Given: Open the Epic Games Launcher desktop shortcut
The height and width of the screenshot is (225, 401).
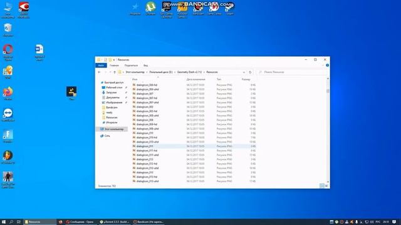Looking at the screenshot, I should pos(167,9).
